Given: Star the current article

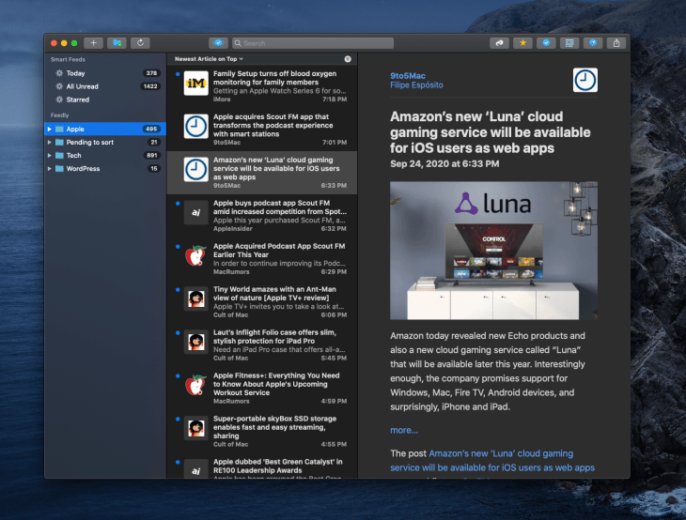Looking at the screenshot, I should coord(522,43).
